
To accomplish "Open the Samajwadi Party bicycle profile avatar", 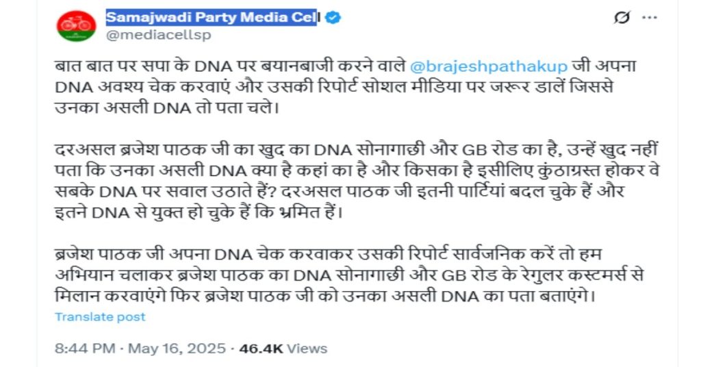I will pyautogui.click(x=76, y=26).
